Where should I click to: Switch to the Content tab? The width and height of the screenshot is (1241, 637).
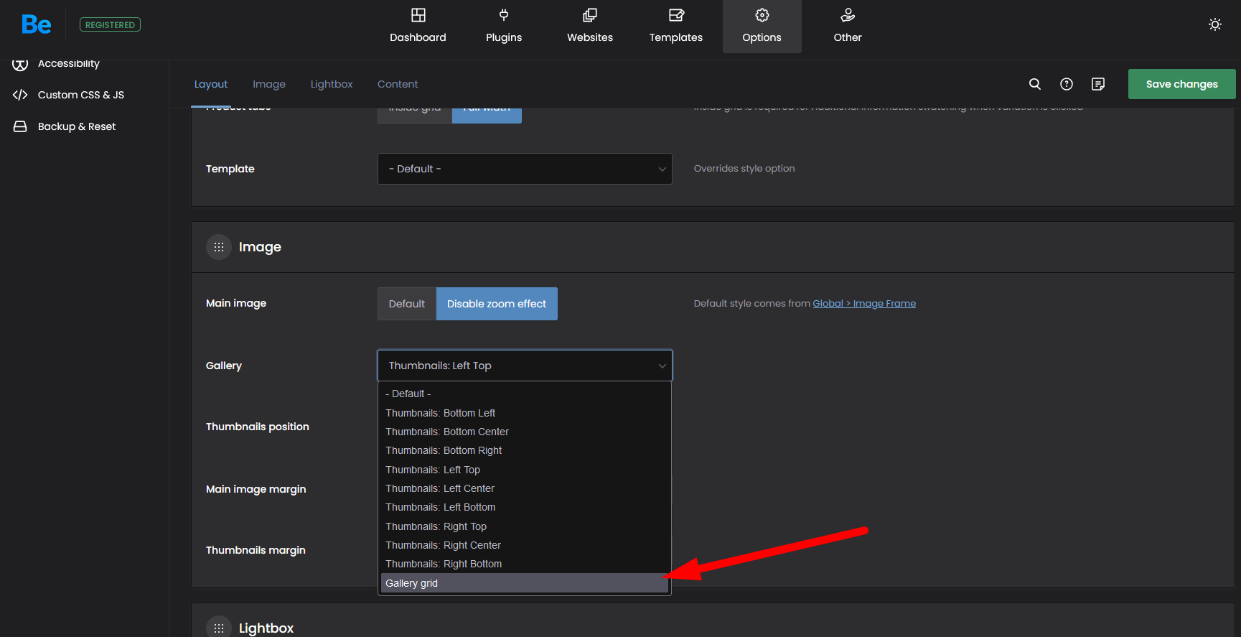pos(398,84)
